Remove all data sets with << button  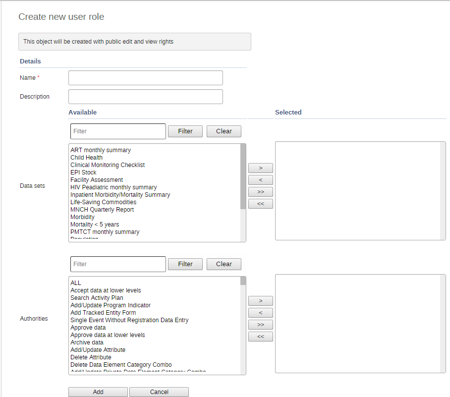[x=260, y=204]
